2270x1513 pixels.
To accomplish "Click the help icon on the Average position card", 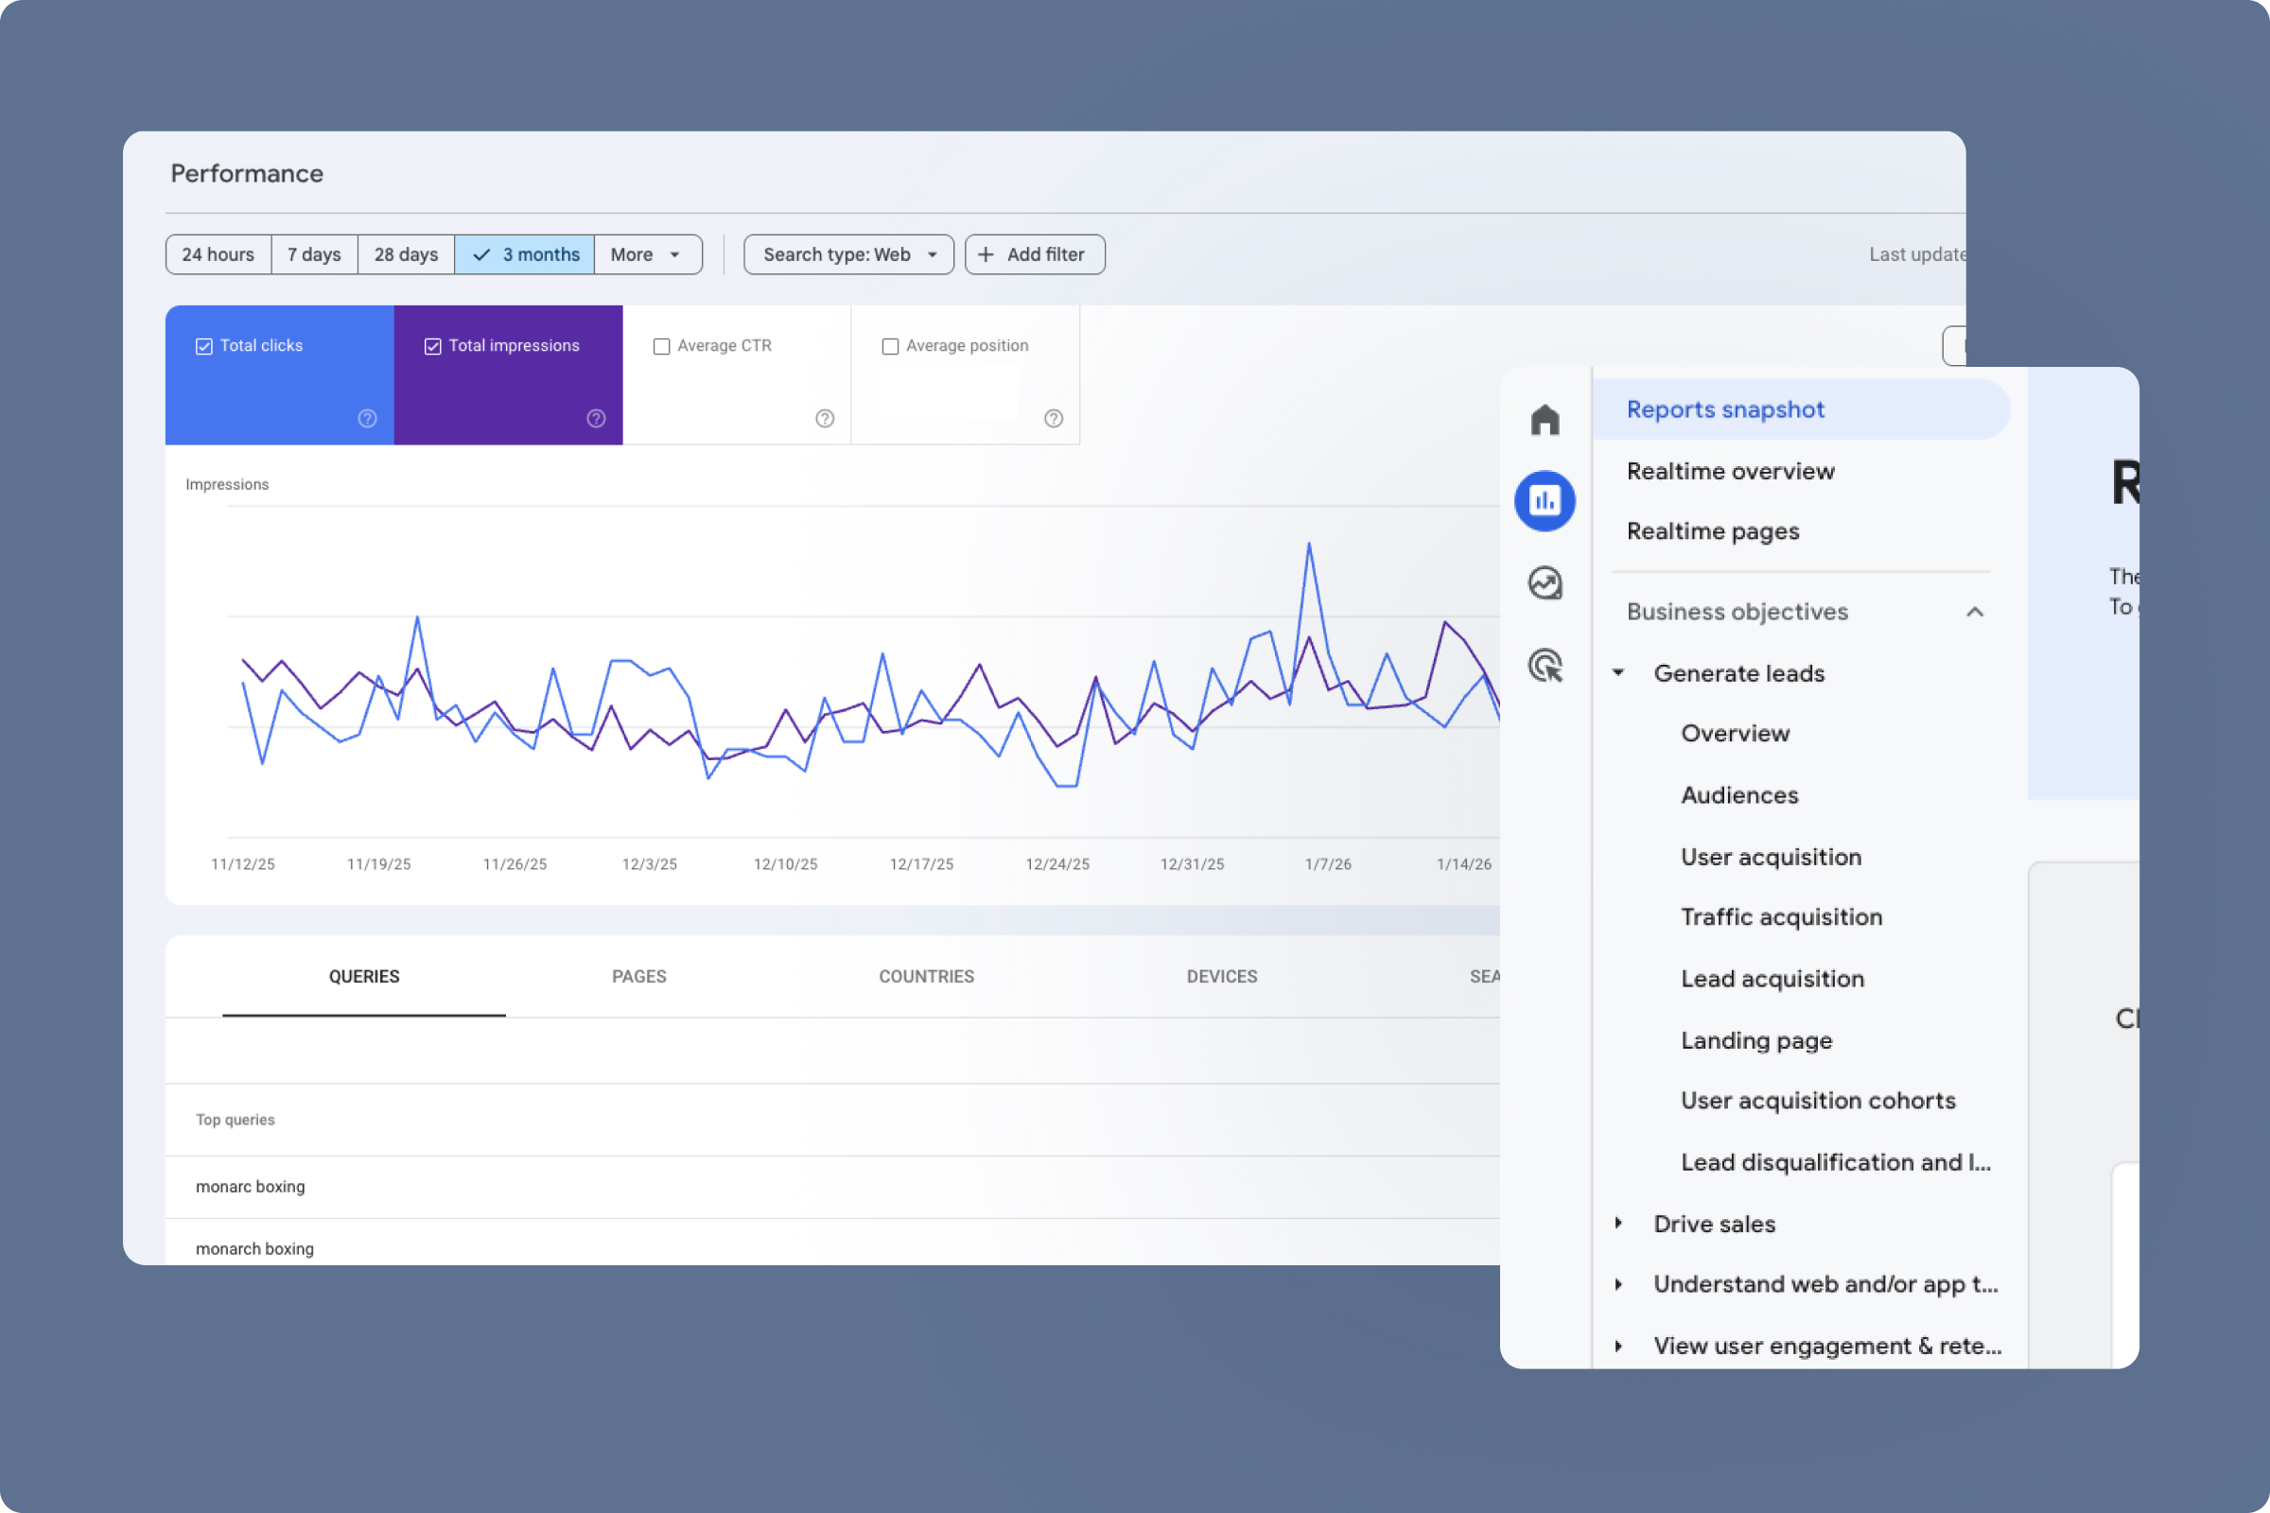I will (1053, 418).
